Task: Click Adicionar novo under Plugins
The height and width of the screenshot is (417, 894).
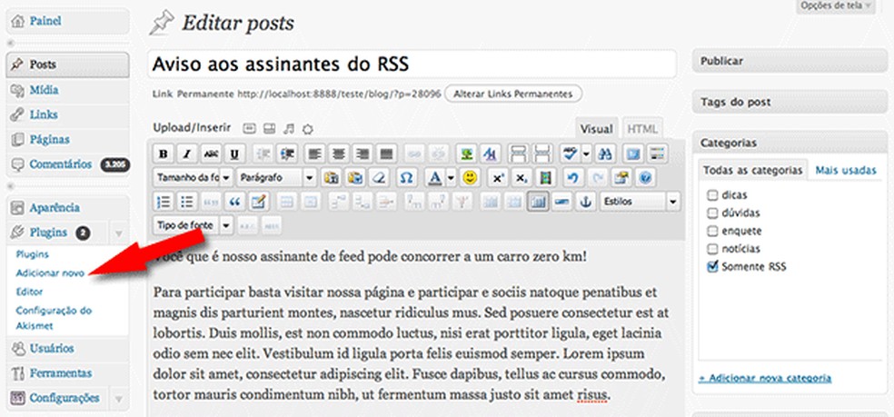Action: coord(50,273)
